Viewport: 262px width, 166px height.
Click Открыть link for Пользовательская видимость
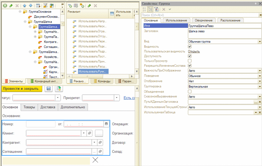coord(194,52)
